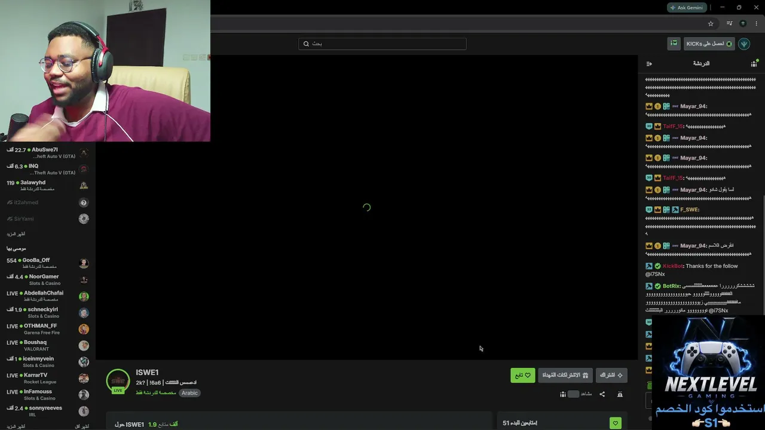Click the الدردشة chat header title

701,64
